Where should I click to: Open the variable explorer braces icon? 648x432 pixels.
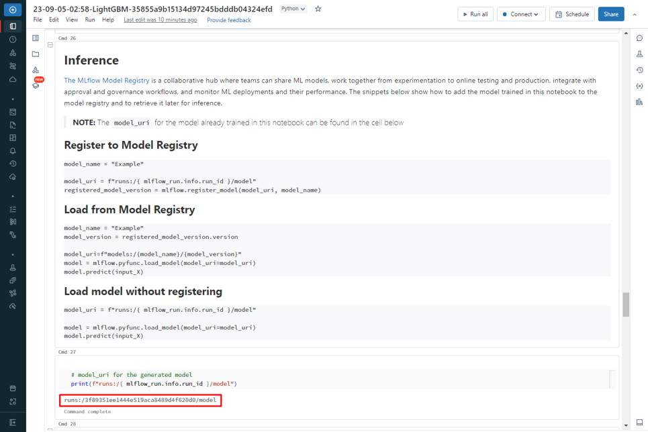click(x=639, y=86)
